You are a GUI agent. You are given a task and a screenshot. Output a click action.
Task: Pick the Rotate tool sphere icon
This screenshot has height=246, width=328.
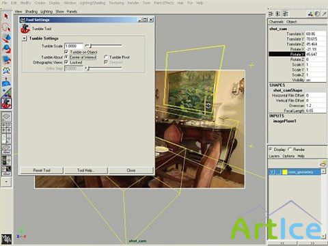[6, 49]
